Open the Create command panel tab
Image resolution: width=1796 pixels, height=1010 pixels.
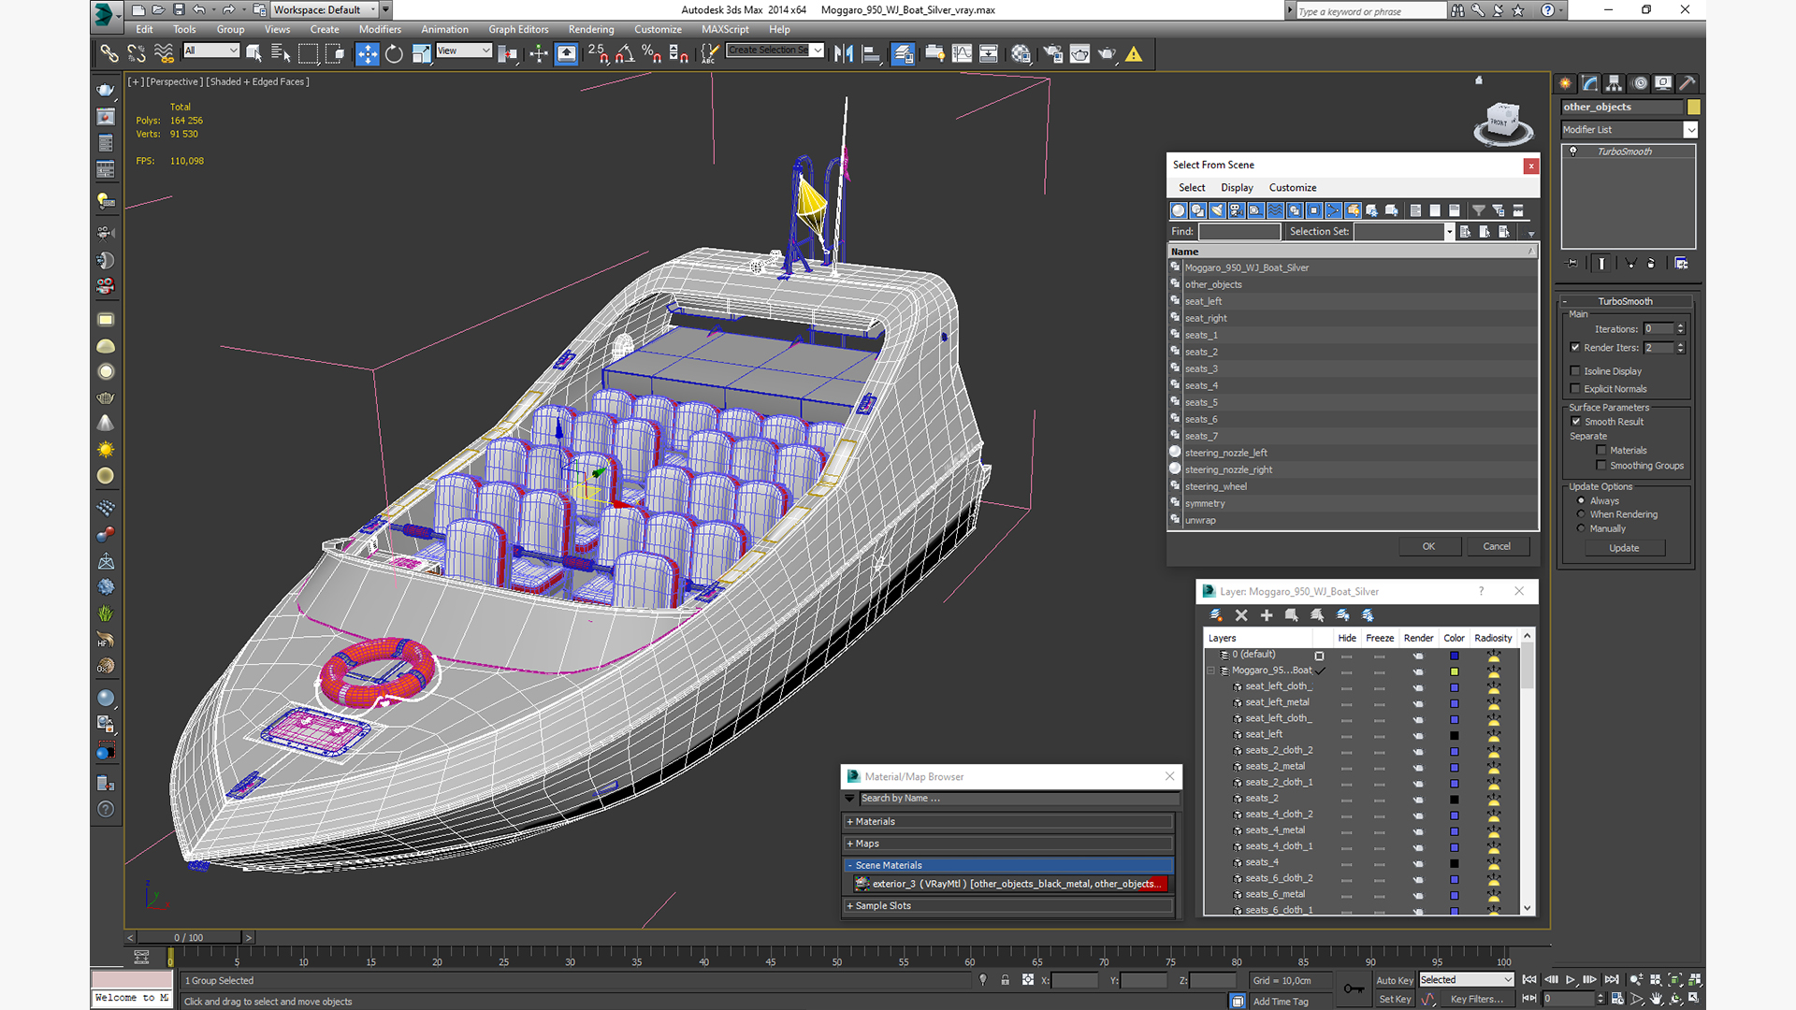click(1565, 83)
